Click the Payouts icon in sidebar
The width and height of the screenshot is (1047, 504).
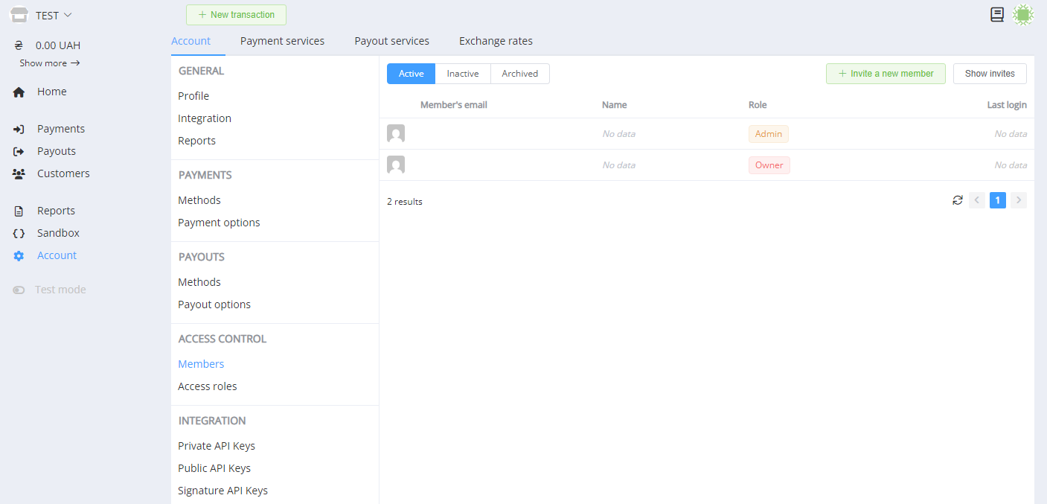click(19, 152)
